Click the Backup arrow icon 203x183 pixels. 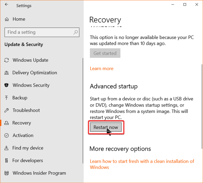[7, 98]
